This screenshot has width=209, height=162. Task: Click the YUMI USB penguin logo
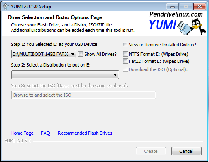pyautogui.click(x=178, y=26)
